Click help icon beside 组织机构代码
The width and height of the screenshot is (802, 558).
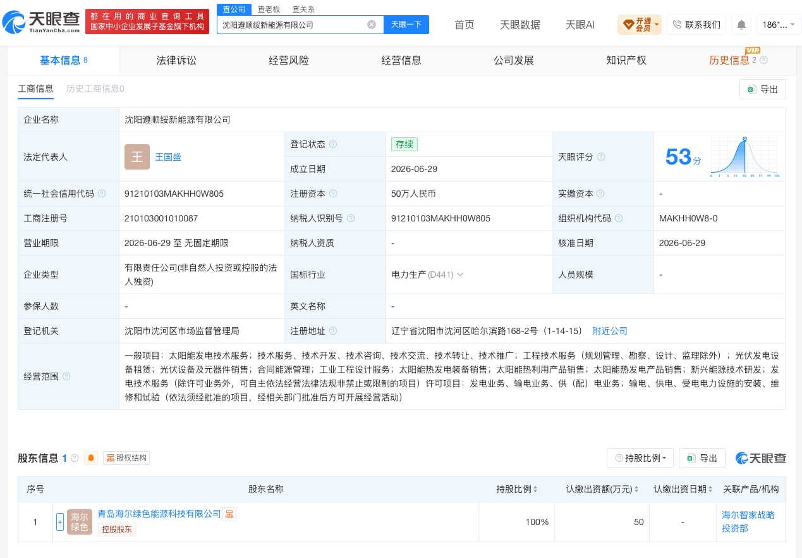[619, 218]
